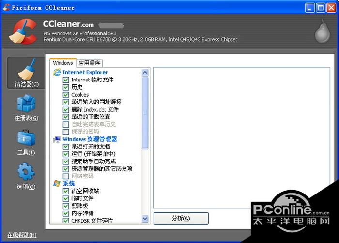Uncheck 最近输入的网址链接 checkbox
The image size is (339, 243).
66,102
